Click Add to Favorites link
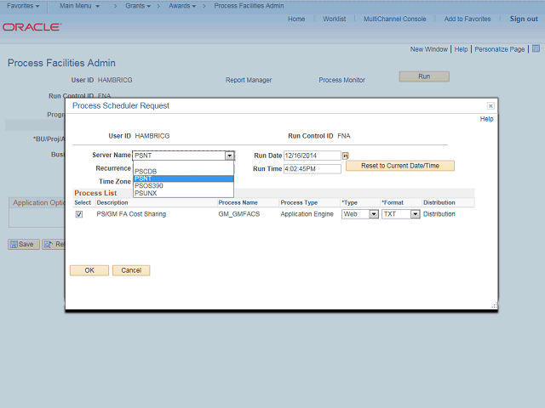 point(468,19)
